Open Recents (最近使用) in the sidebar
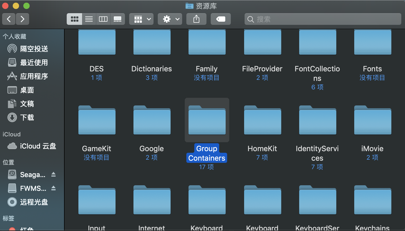Image resolution: width=405 pixels, height=231 pixels. [x=32, y=62]
